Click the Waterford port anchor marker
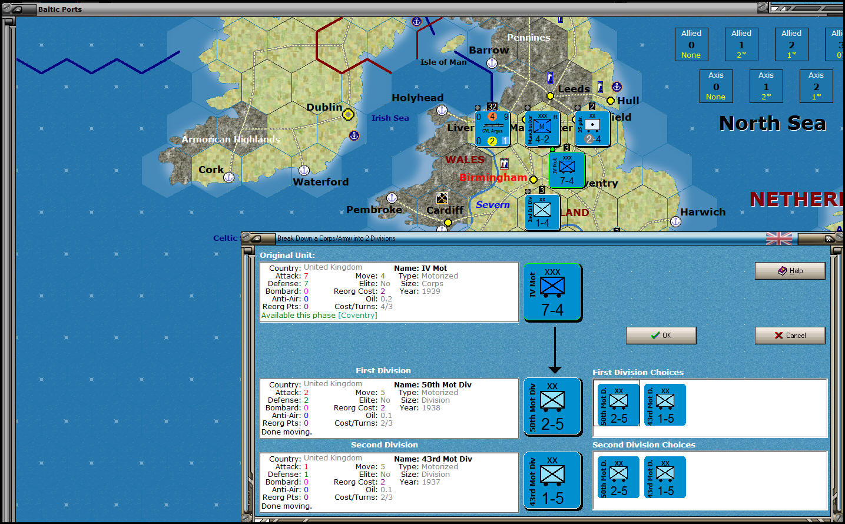 click(304, 170)
